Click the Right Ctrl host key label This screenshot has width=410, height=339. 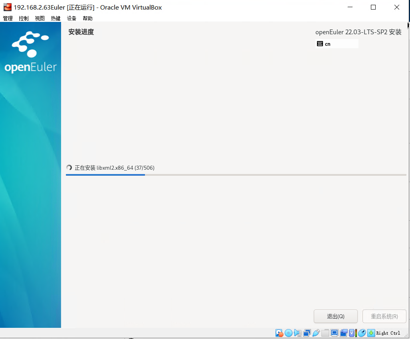click(x=388, y=333)
